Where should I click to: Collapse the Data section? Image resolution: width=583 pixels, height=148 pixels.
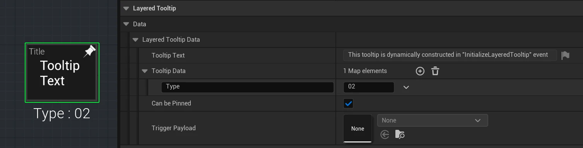click(x=126, y=24)
